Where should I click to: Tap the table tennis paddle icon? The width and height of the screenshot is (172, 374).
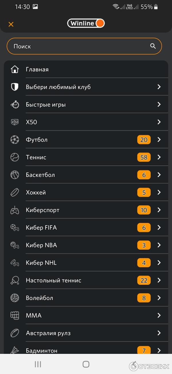(x=15, y=280)
